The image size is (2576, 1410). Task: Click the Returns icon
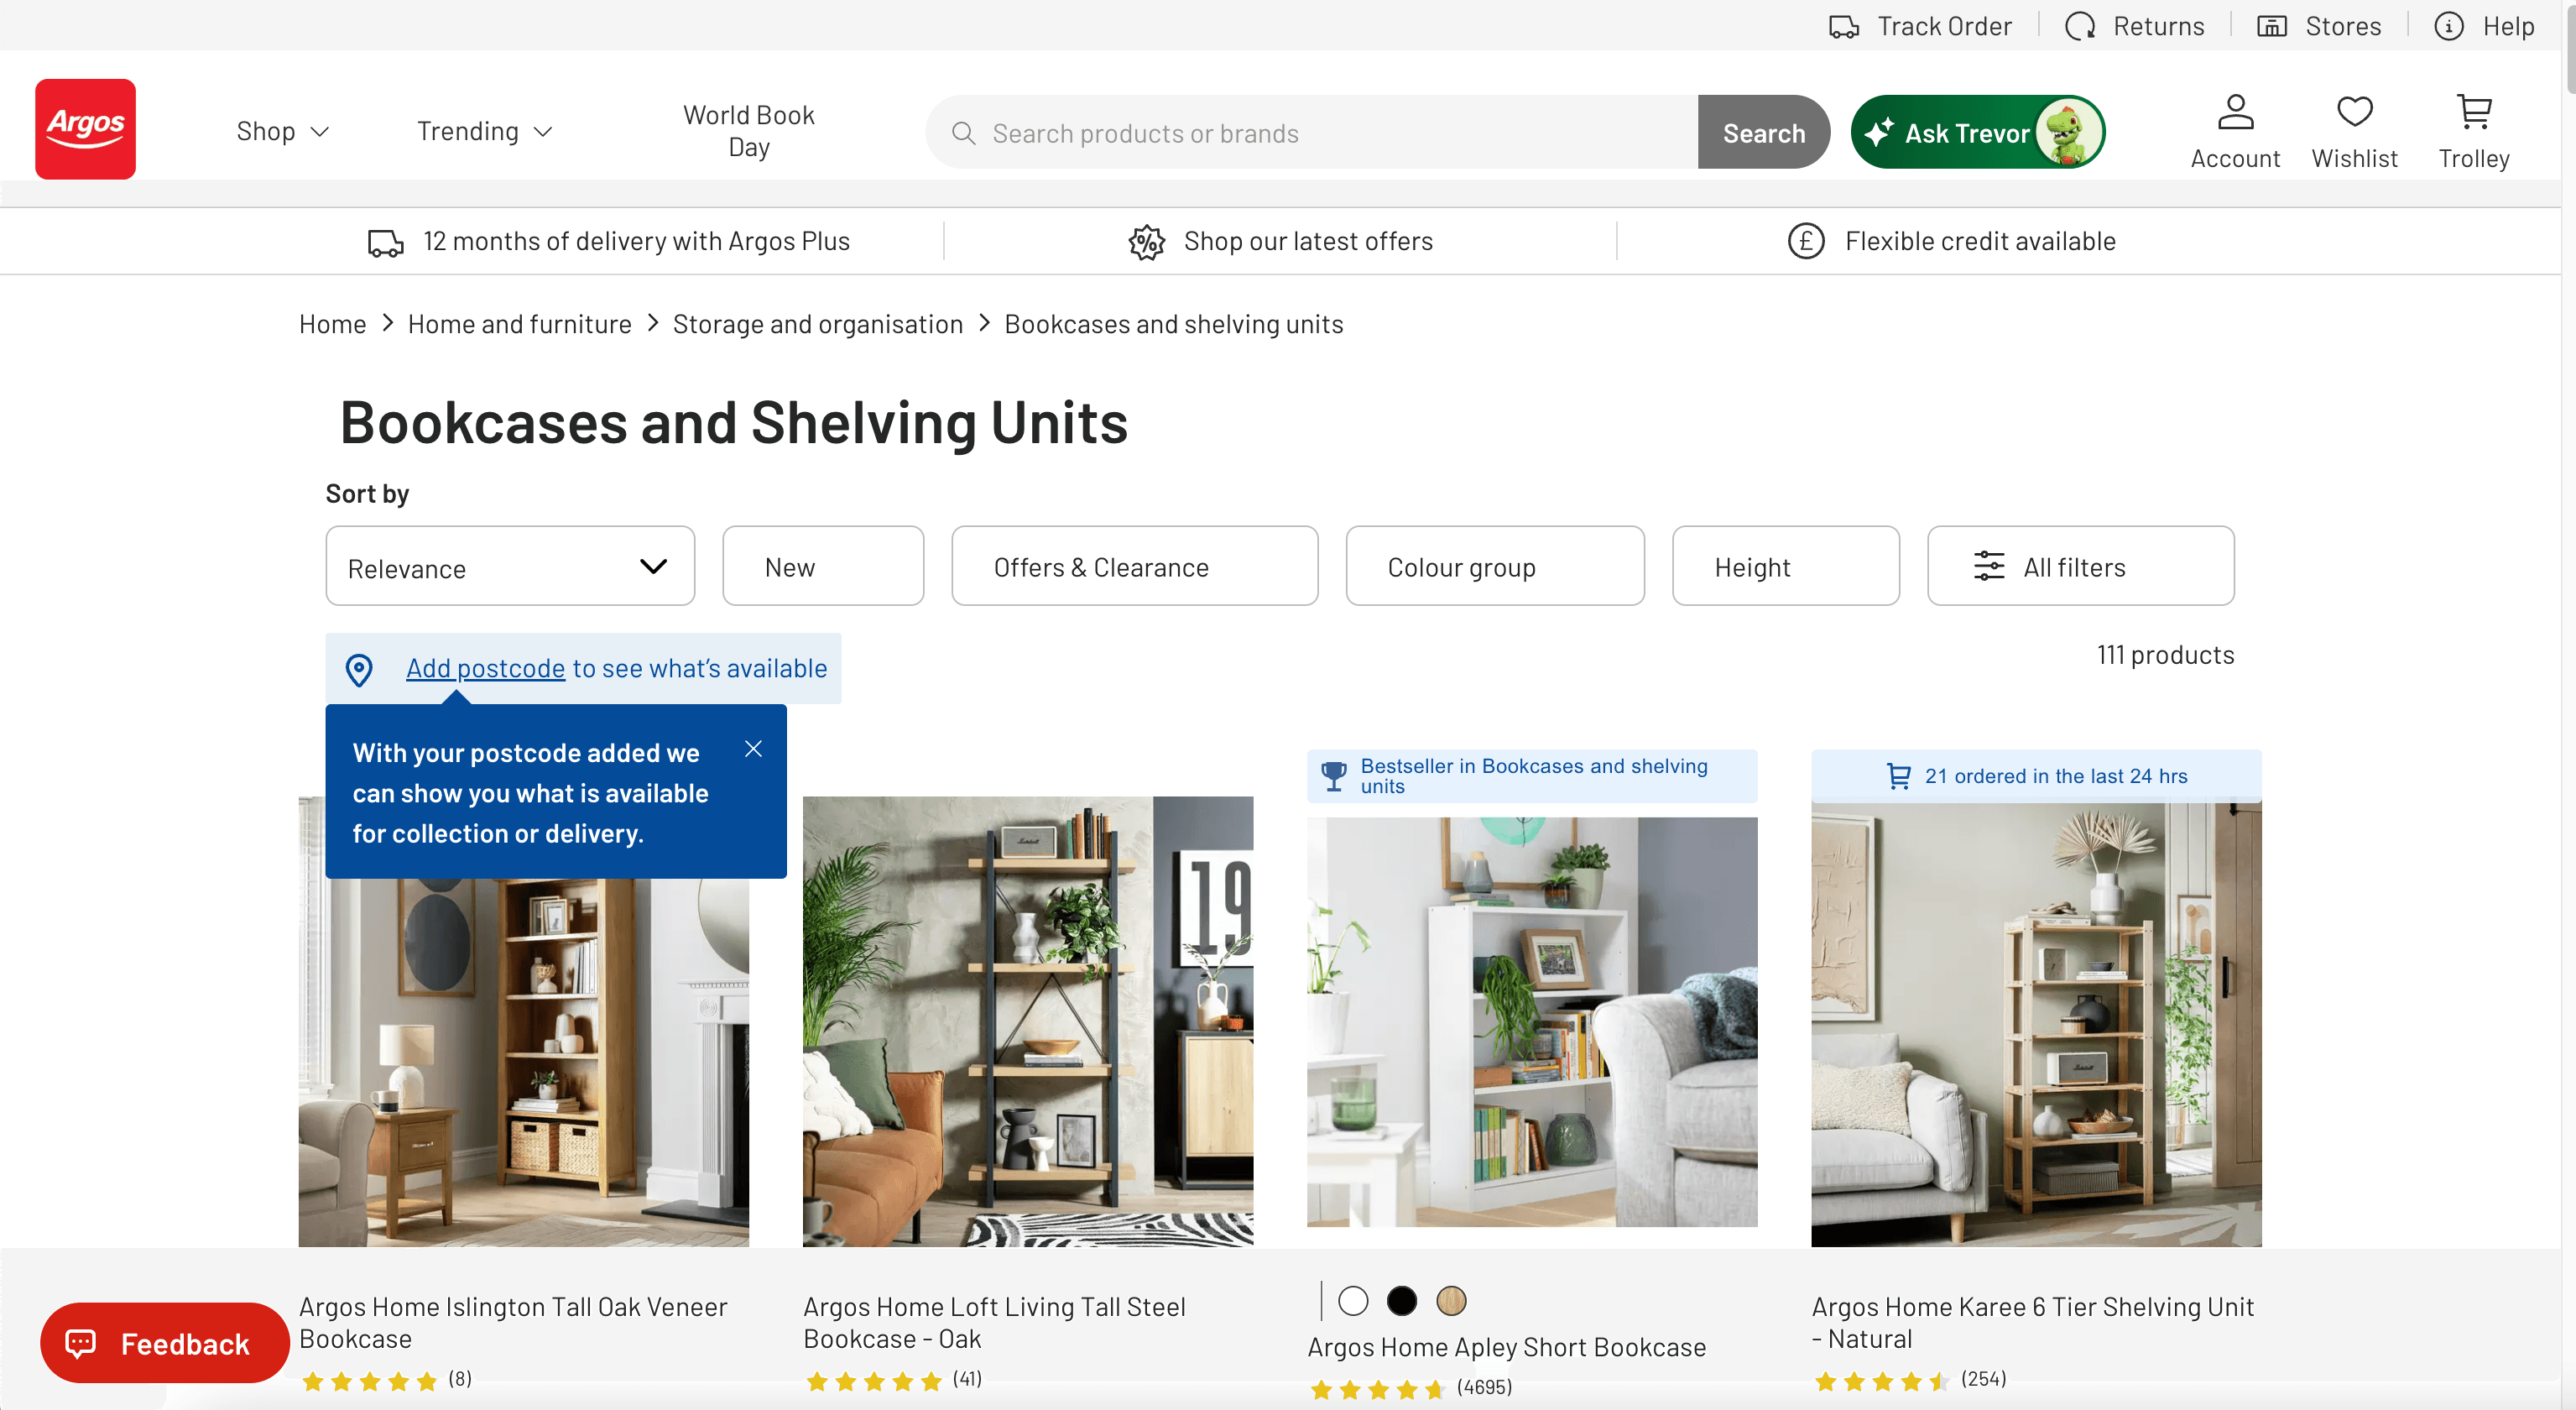point(2080,27)
